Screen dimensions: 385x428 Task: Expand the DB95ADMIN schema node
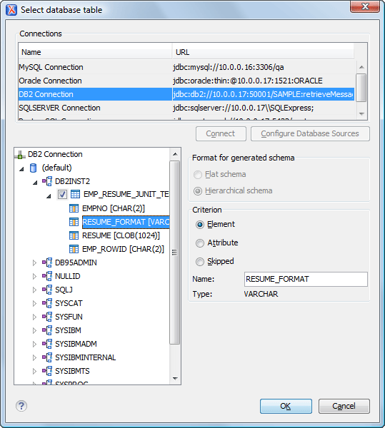[34, 263]
